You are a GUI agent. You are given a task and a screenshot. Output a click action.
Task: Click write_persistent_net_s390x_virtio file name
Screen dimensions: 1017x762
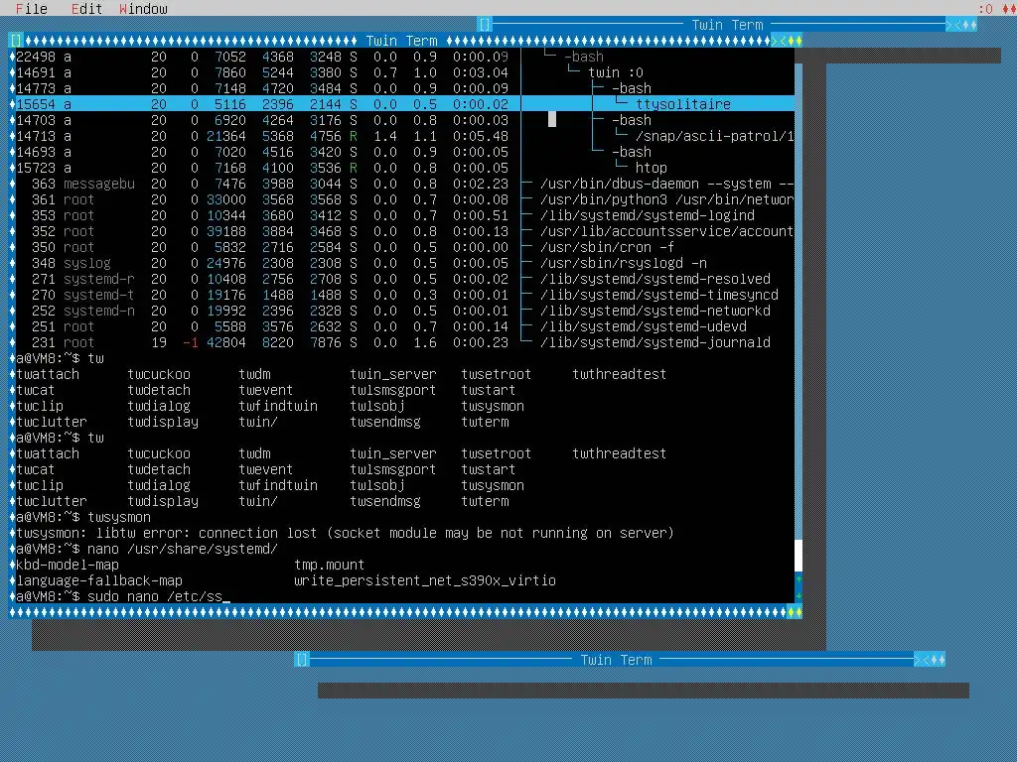(x=425, y=579)
